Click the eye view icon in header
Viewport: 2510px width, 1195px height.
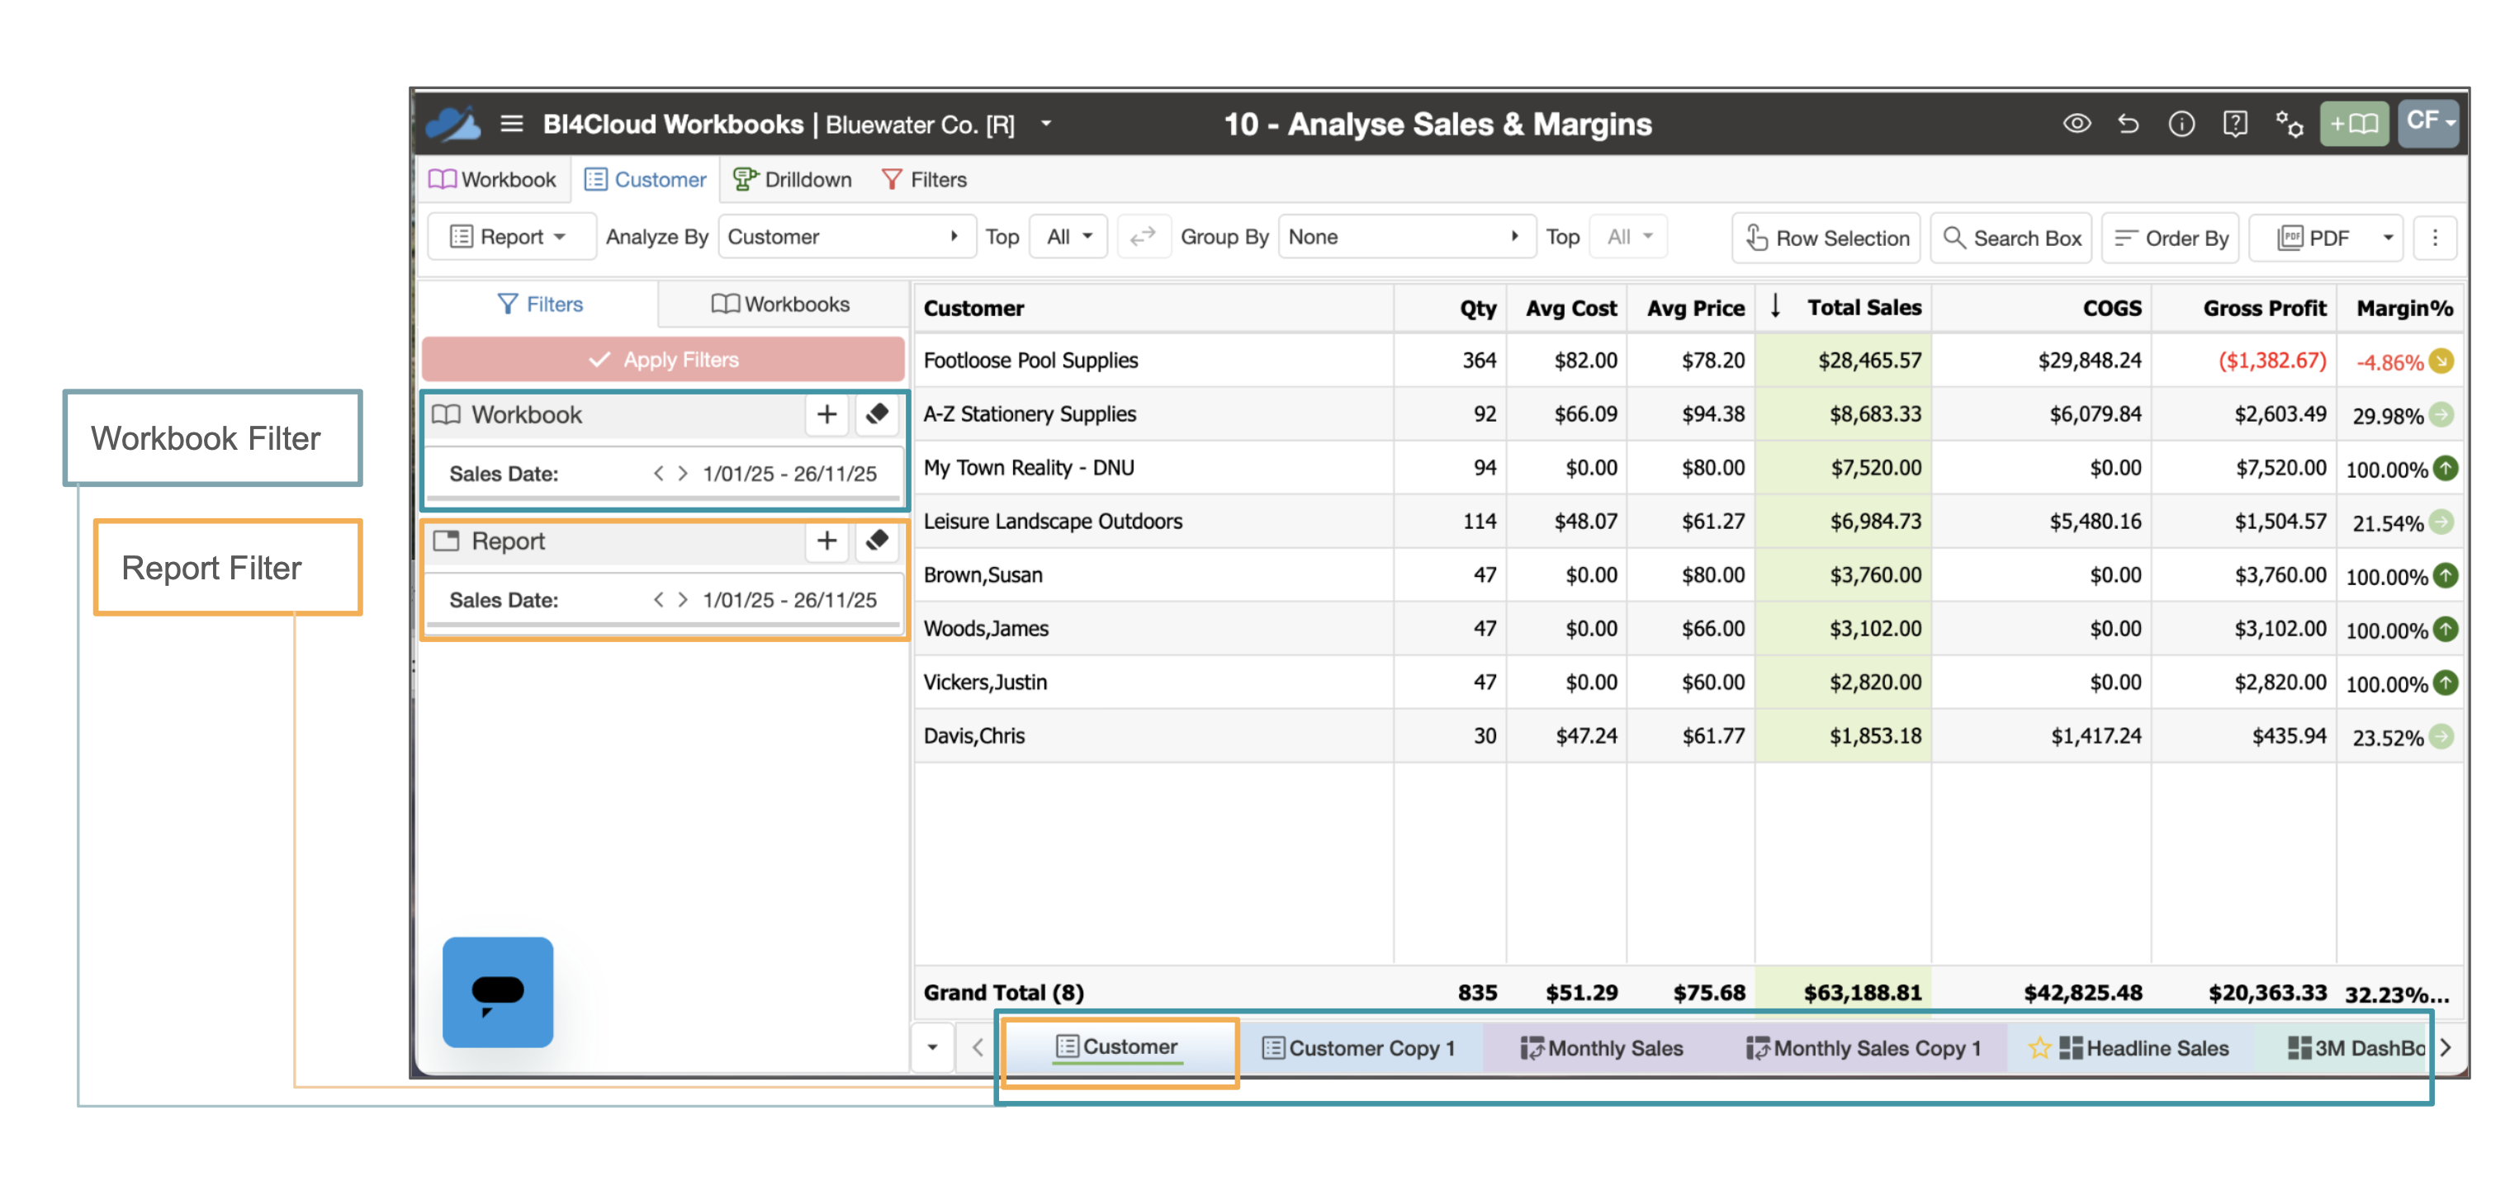click(2077, 124)
